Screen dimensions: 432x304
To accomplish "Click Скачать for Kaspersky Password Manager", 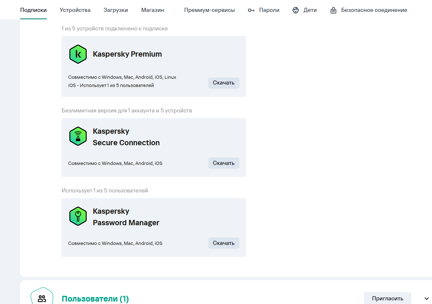I will coord(223,243).
